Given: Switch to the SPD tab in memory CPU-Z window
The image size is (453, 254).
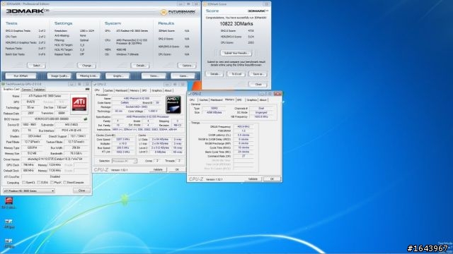Looking at the screenshot, I should [x=239, y=100].
